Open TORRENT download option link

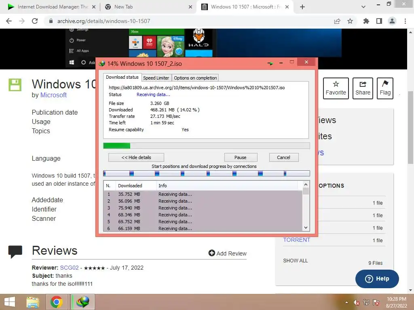(x=296, y=240)
